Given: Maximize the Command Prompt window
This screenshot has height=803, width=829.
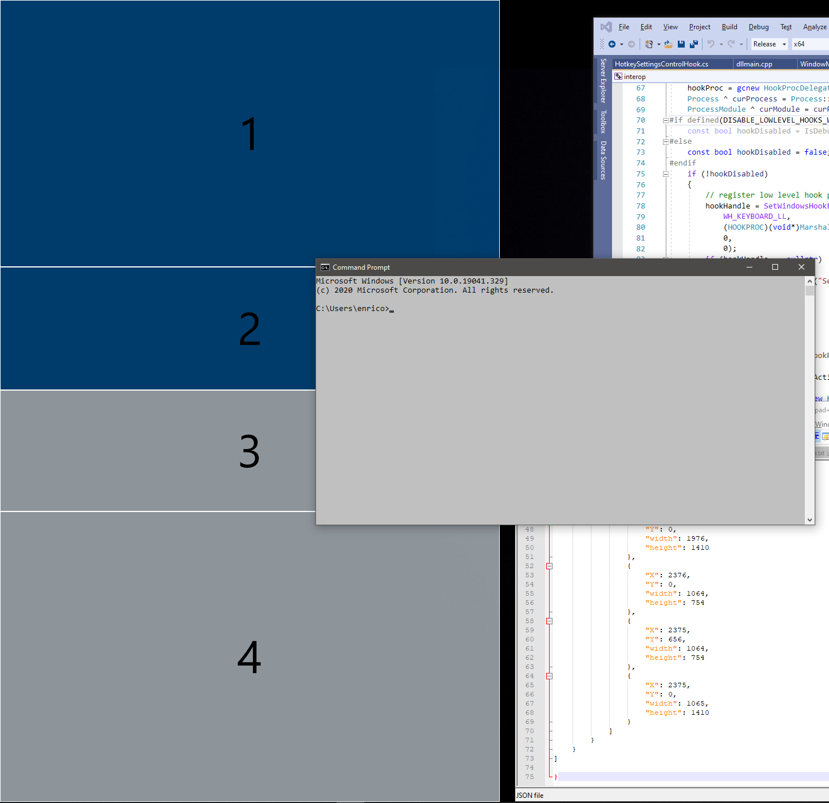Looking at the screenshot, I should coord(775,267).
